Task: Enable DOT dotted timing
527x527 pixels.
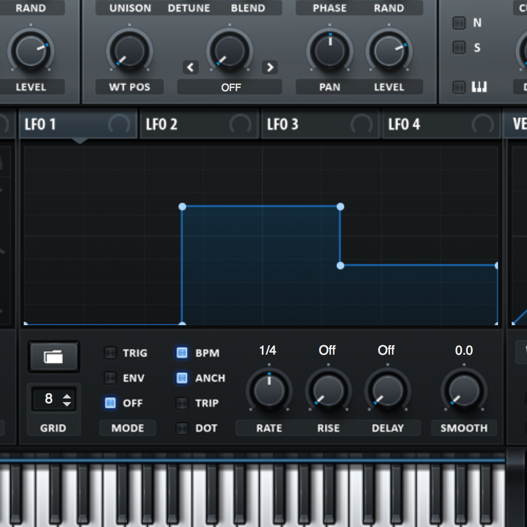Action: (x=182, y=428)
